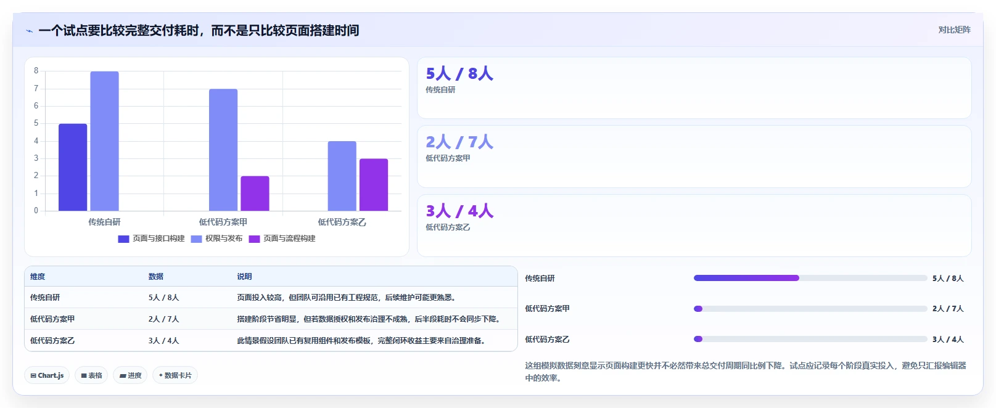Click the 3人 / 4人 stat card
This screenshot has width=996, height=408.
(x=694, y=226)
